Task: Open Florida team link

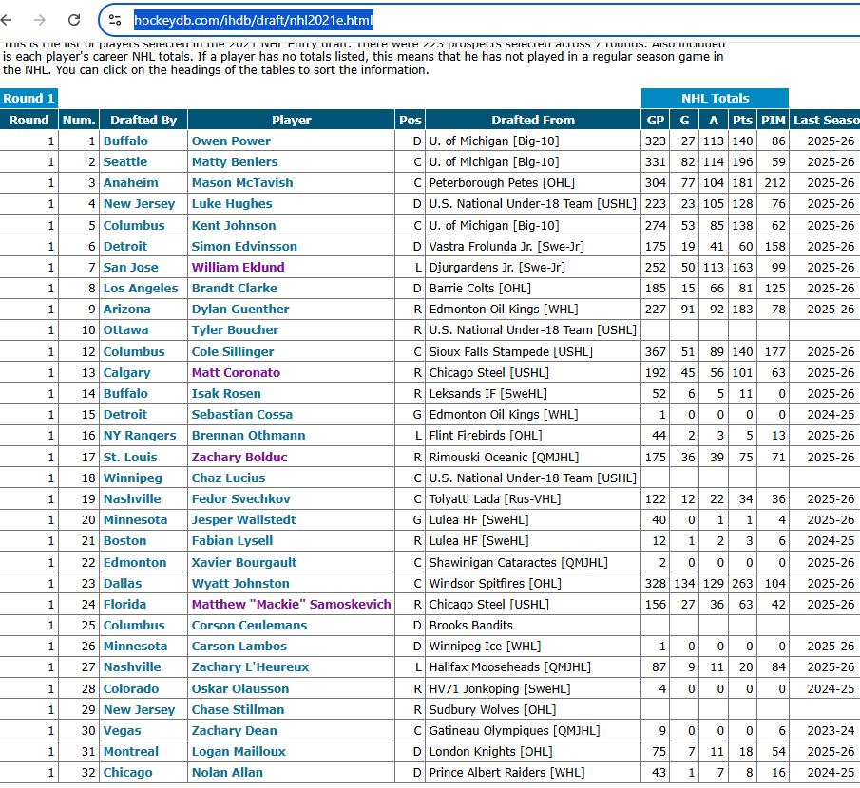Action: pos(124,604)
